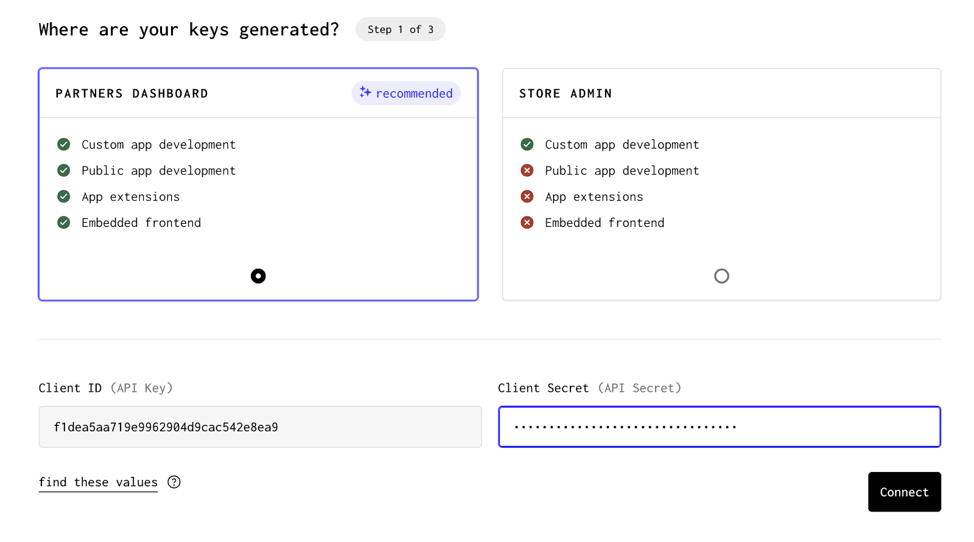
Task: Click 'Embedded frontend' text in Partners Dashboard
Action: (x=141, y=223)
